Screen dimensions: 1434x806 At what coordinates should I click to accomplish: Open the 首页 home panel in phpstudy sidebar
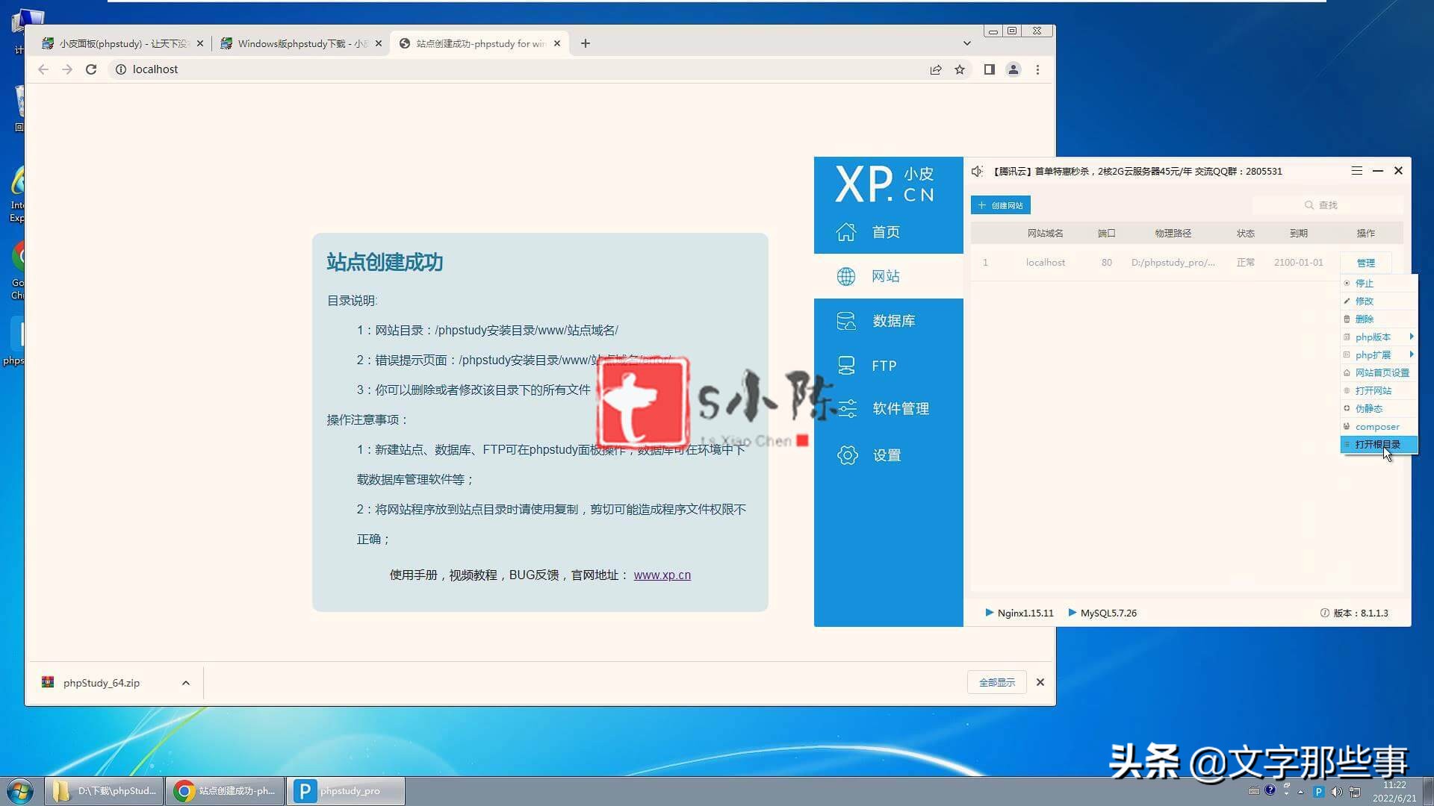click(x=885, y=231)
